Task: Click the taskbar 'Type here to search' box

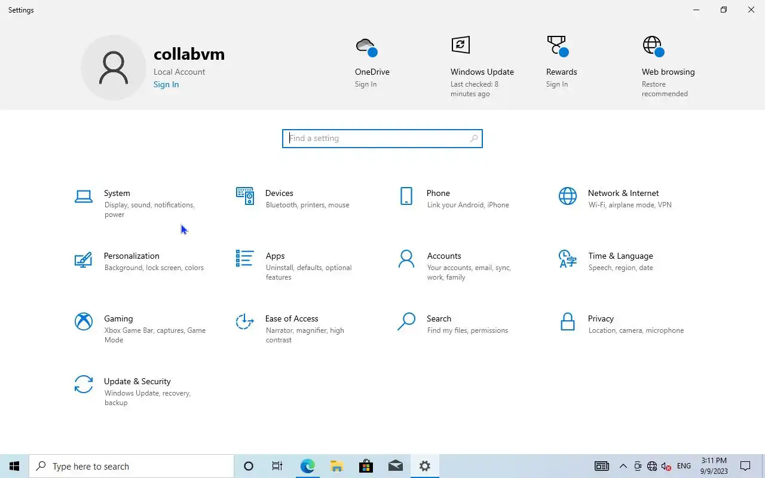Action: (131, 466)
